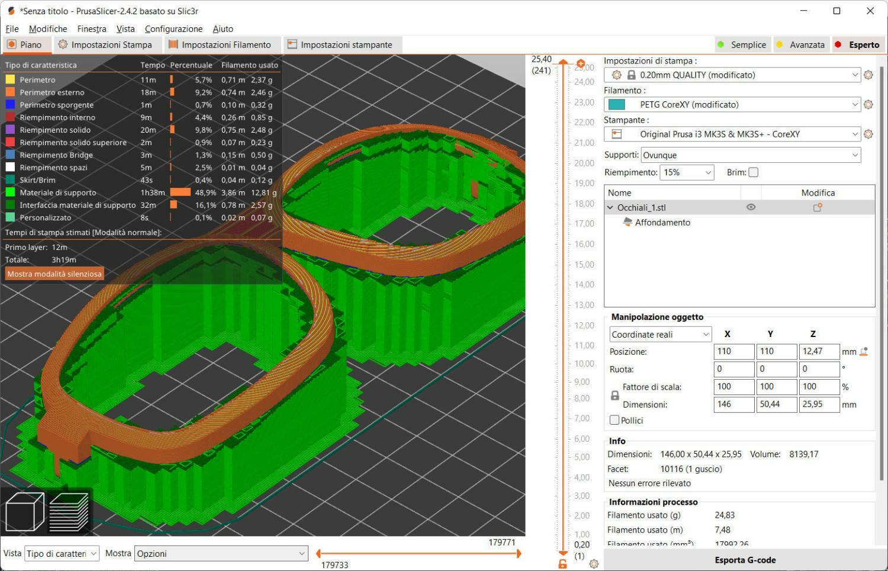Switch to the Impostazioni Filamento tab
Viewport: 888px width, 571px height.
[x=220, y=45]
